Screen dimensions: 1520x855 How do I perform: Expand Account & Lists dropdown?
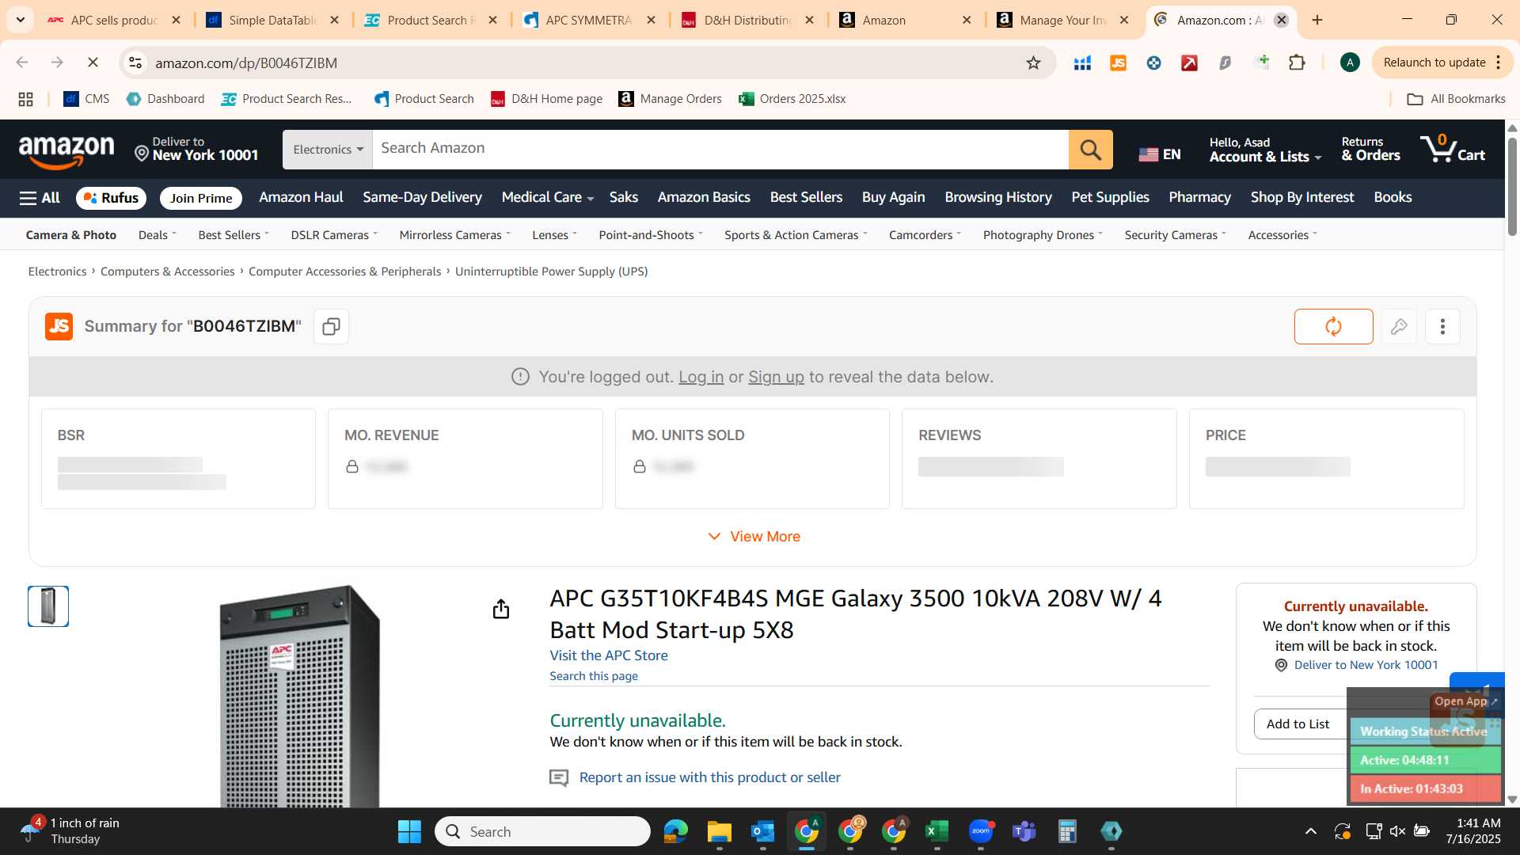1265,150
